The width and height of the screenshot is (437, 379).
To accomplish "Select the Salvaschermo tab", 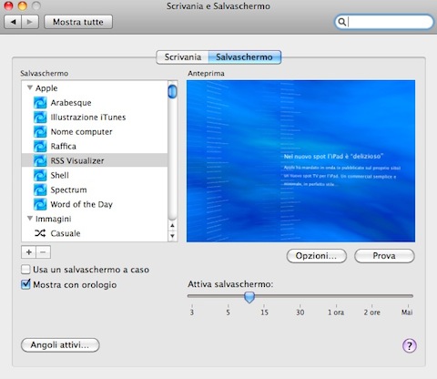I will click(x=245, y=57).
